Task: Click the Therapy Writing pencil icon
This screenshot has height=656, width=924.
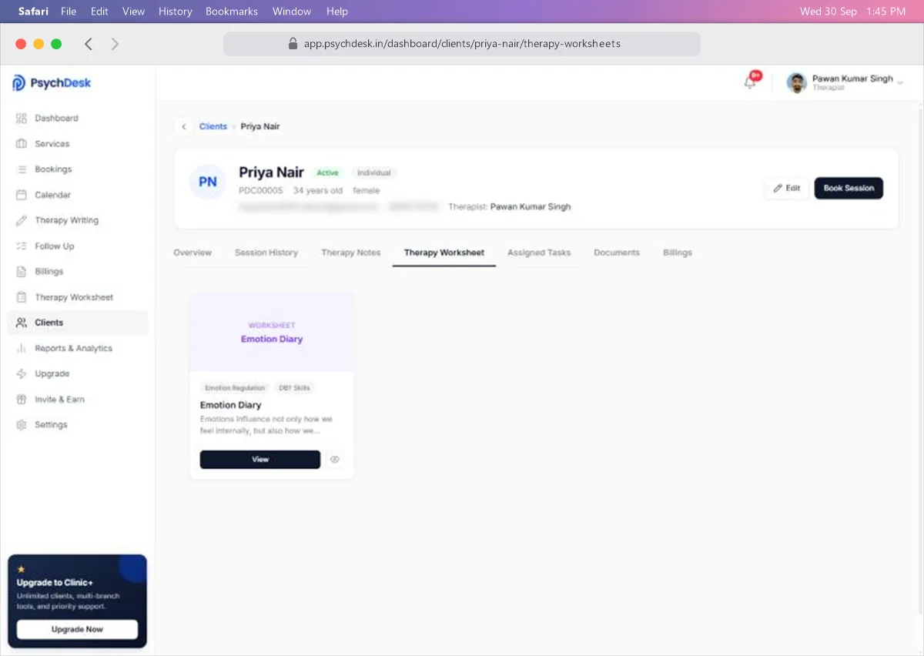Action: coord(22,220)
